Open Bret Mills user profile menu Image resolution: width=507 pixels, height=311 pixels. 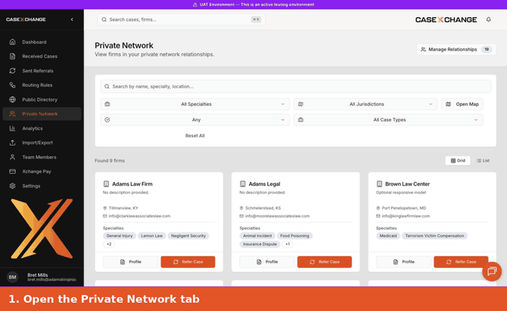coord(42,277)
